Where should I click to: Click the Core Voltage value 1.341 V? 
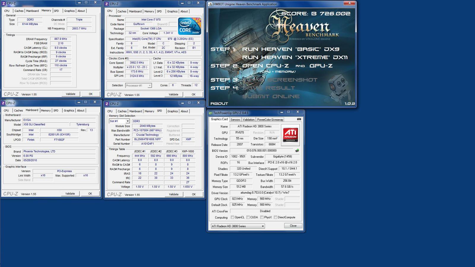(168, 33)
